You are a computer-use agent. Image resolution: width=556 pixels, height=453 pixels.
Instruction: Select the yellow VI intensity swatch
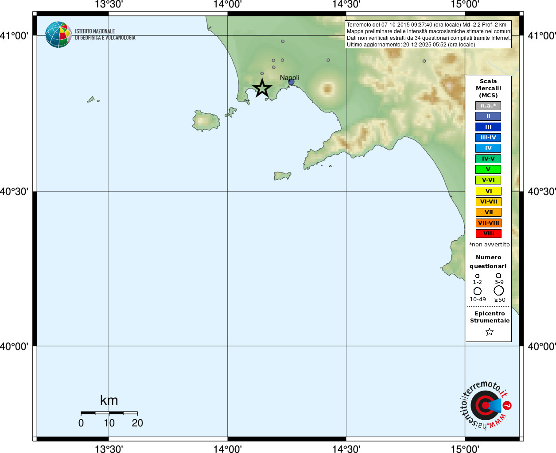488,191
